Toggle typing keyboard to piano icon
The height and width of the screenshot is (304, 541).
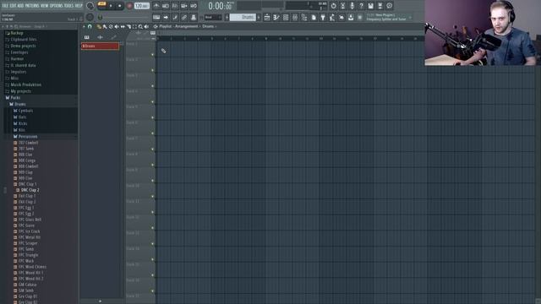[156, 17]
